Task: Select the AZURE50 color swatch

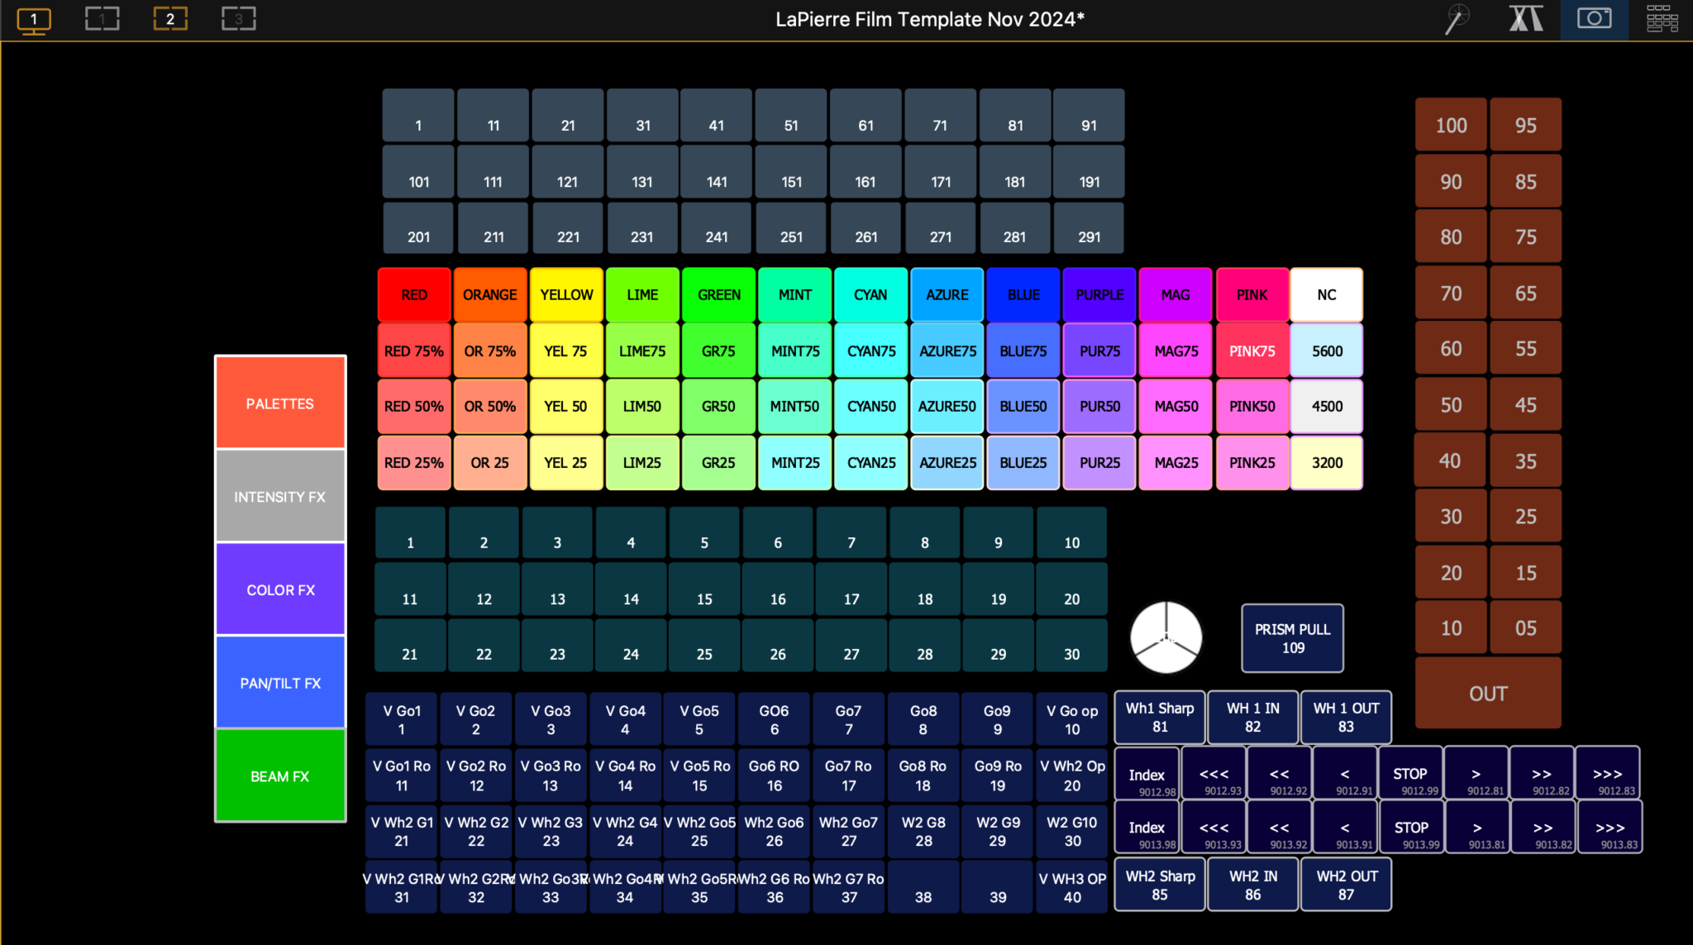Action: [x=946, y=406]
